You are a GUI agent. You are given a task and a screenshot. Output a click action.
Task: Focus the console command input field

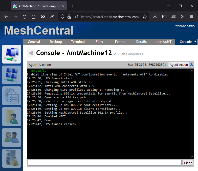coord(104,163)
